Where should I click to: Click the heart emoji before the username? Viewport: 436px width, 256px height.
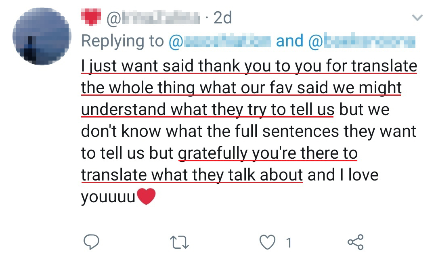[90, 18]
